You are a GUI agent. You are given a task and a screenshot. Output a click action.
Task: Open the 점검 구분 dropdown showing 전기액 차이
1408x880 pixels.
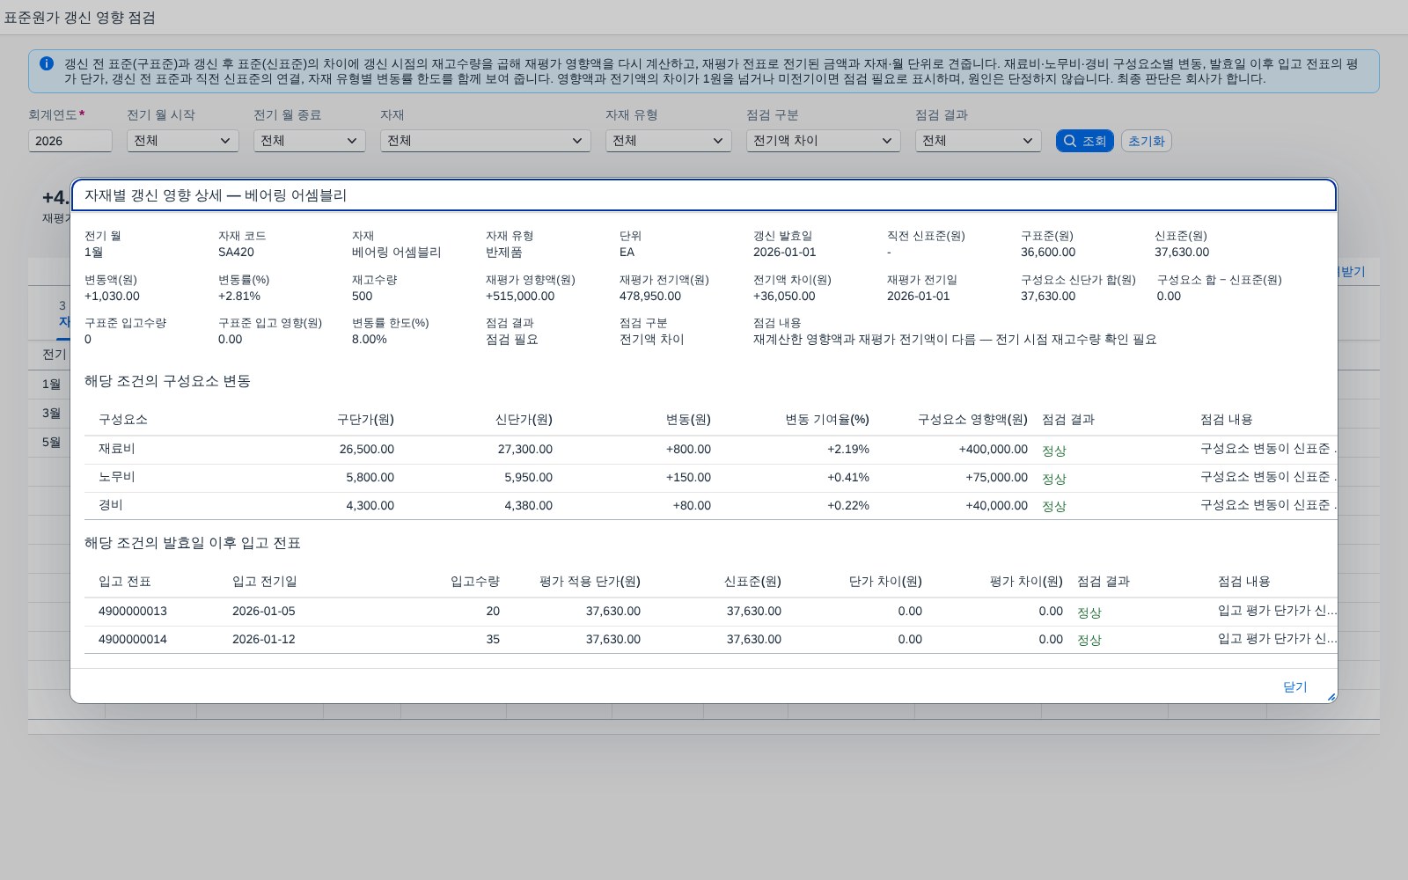coord(823,141)
